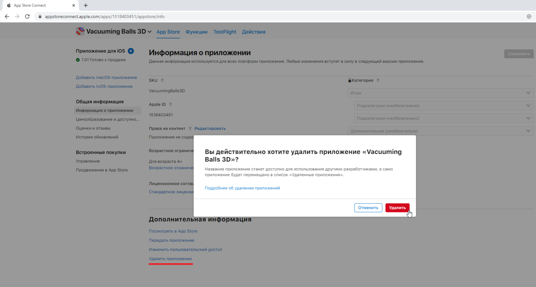
Task: Click Изменить пользовательский доступ link
Action: (186, 249)
